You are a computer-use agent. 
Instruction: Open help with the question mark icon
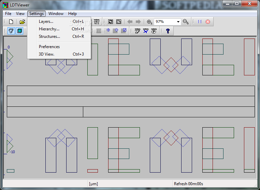point(168,31)
